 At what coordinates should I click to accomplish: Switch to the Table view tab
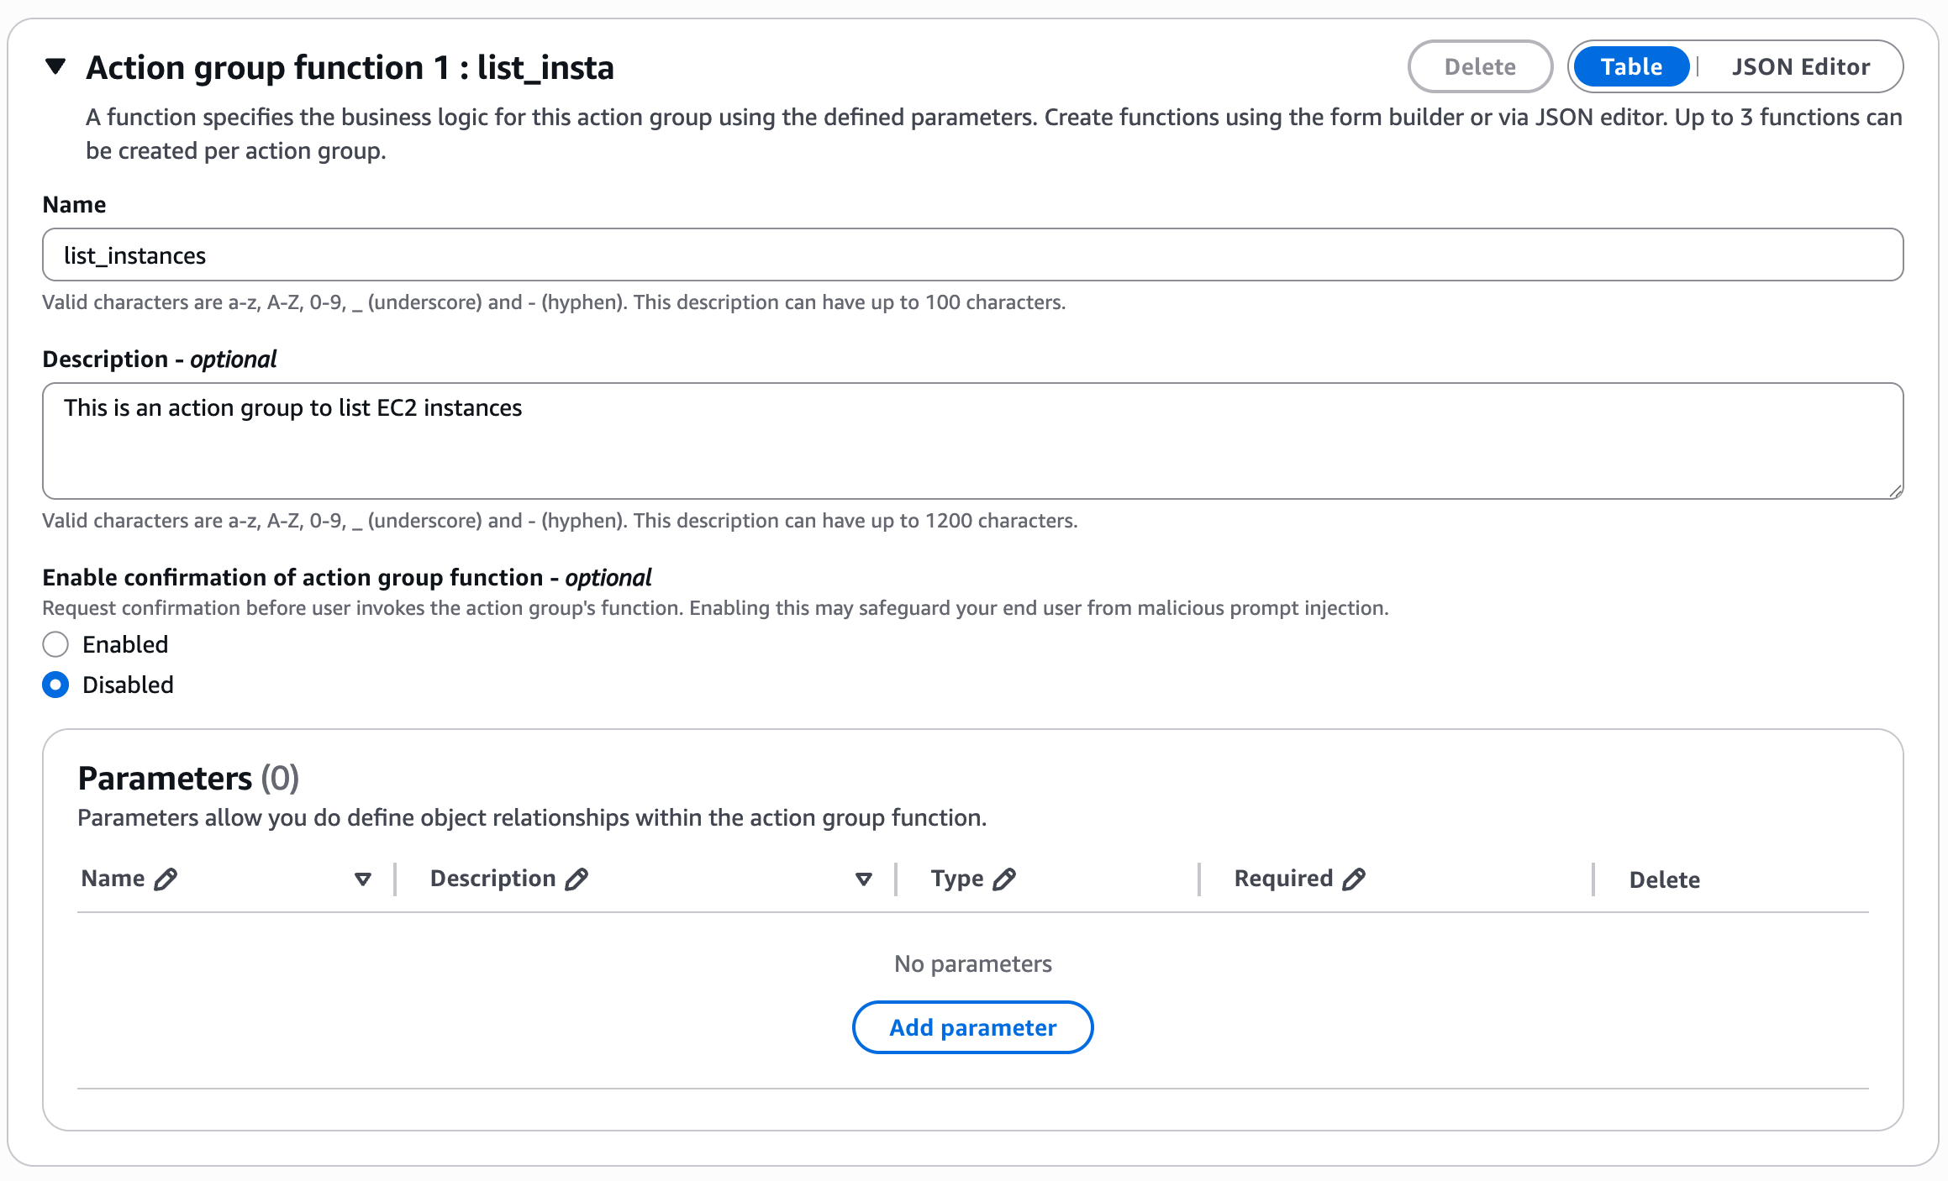[x=1630, y=66]
